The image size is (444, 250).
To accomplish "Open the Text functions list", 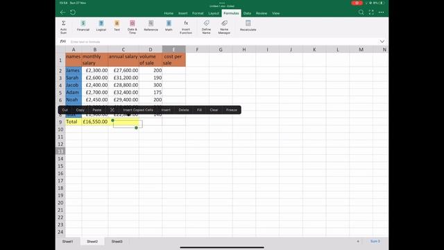I will (117, 26).
